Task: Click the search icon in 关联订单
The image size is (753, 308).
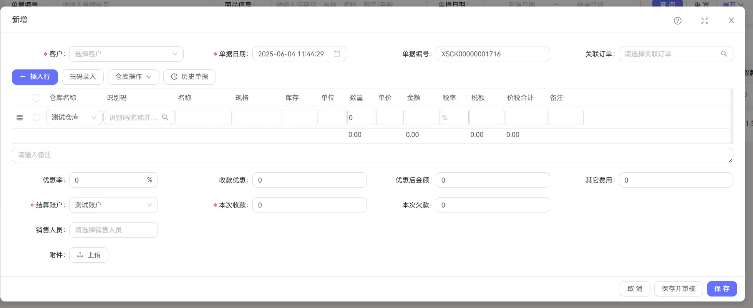Action: point(724,54)
